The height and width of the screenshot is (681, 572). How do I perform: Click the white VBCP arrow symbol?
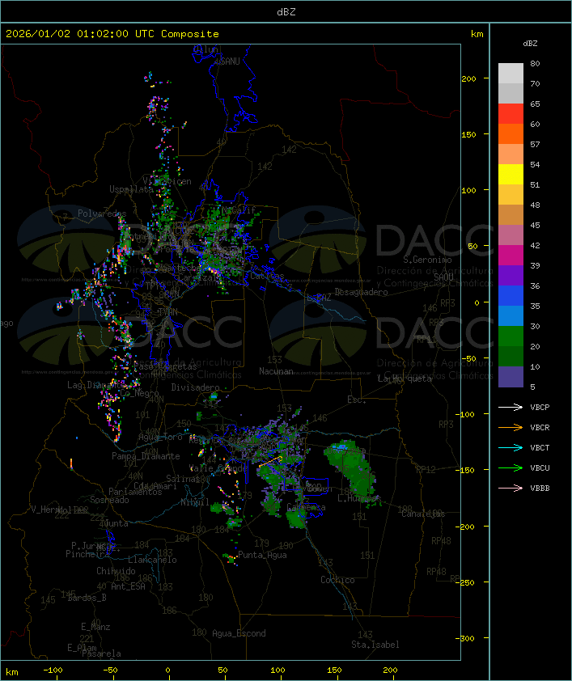(511, 407)
